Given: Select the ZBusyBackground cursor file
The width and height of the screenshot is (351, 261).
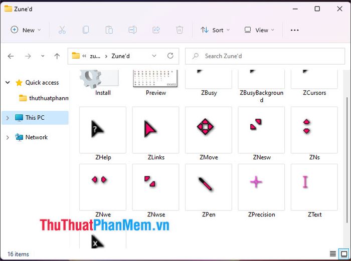Looking at the screenshot, I should (261, 86).
